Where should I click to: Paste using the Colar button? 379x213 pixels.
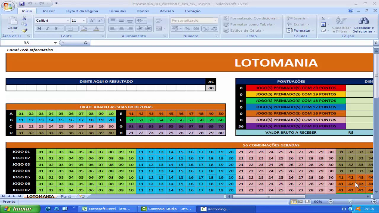[12, 24]
